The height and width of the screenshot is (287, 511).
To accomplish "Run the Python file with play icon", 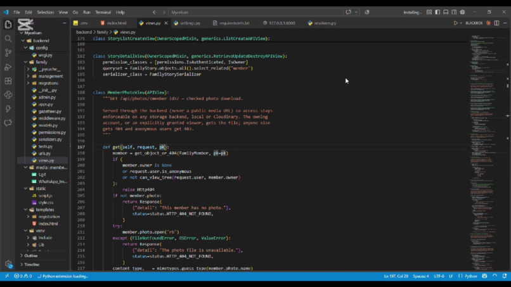I will (x=456, y=23).
